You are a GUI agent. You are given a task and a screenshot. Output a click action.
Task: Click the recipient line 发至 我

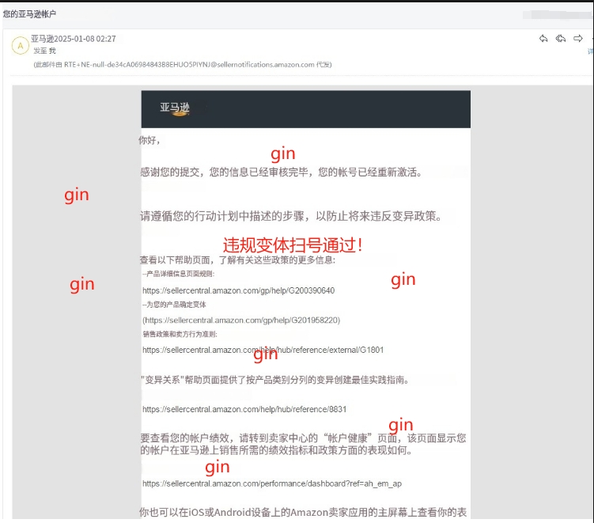point(45,51)
